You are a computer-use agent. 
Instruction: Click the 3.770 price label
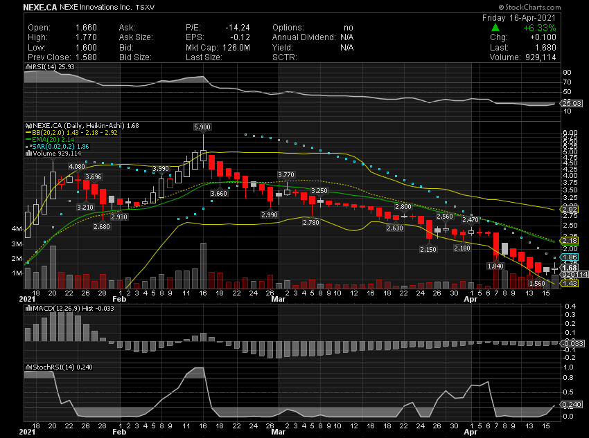[x=286, y=175]
